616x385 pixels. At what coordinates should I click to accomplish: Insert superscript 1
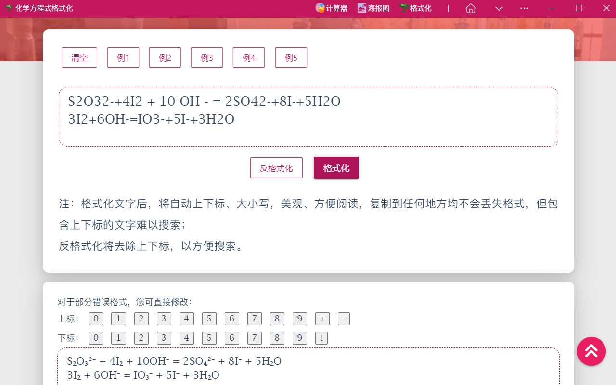coord(118,319)
